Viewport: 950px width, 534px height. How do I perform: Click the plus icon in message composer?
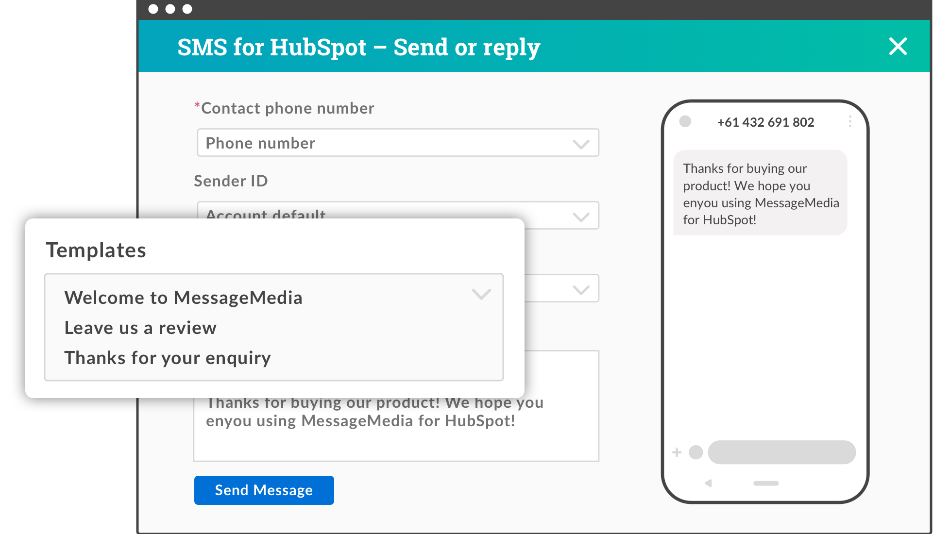point(677,452)
